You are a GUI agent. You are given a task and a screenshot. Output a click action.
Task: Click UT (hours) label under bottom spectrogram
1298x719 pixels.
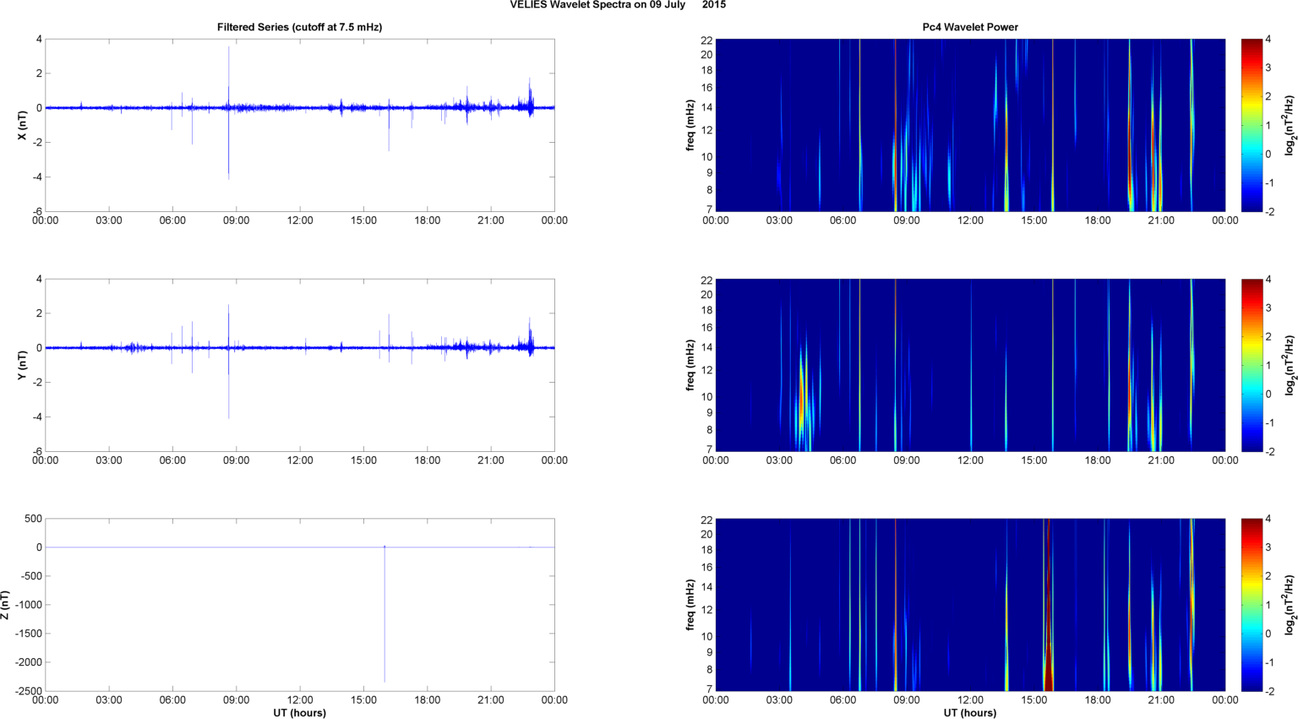(x=969, y=713)
